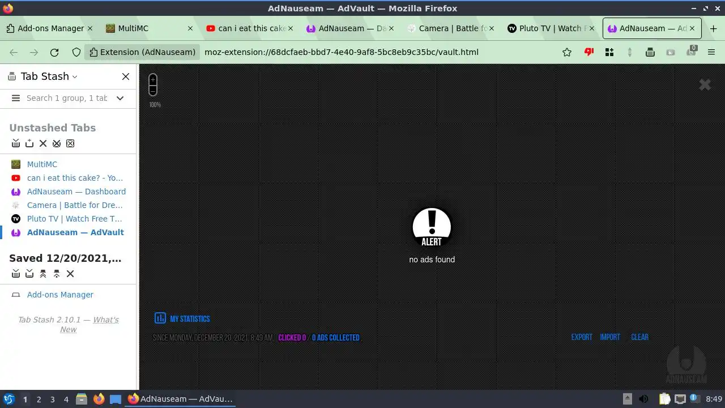Image resolution: width=725 pixels, height=408 pixels.
Task: Click the zoom in plus button in vault
Action: click(153, 80)
